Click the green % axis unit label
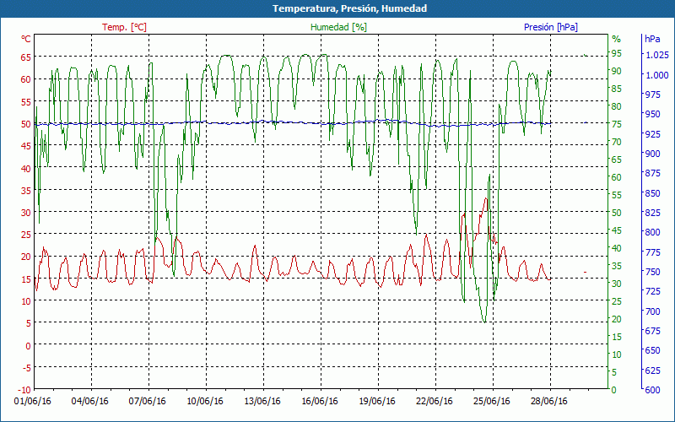675x422 pixels. coord(617,39)
